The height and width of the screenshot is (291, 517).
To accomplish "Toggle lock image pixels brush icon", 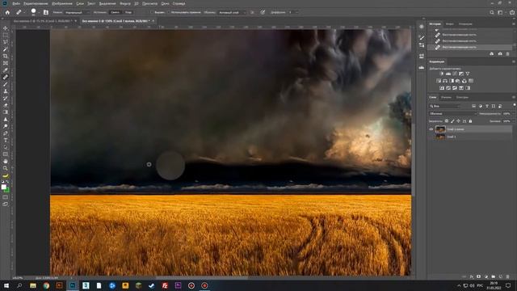I will click(452, 121).
